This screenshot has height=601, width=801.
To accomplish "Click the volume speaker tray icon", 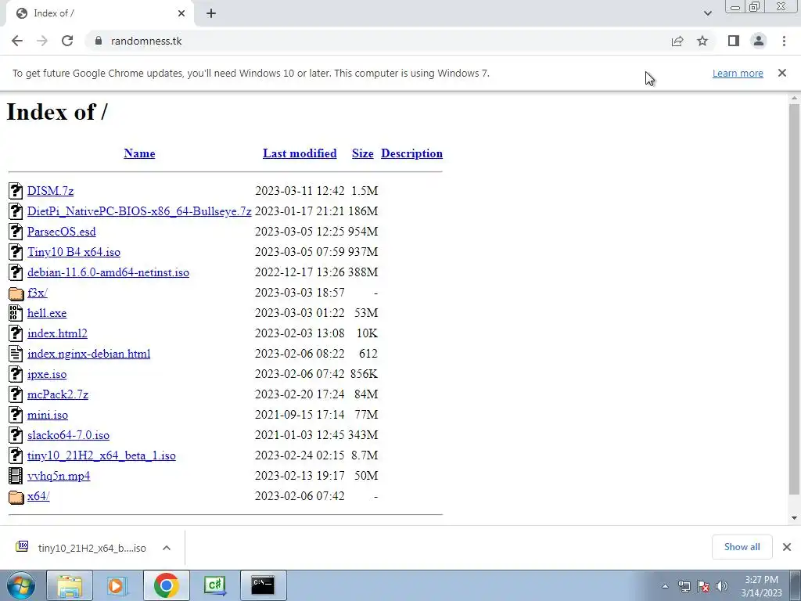I will pyautogui.click(x=722, y=587).
